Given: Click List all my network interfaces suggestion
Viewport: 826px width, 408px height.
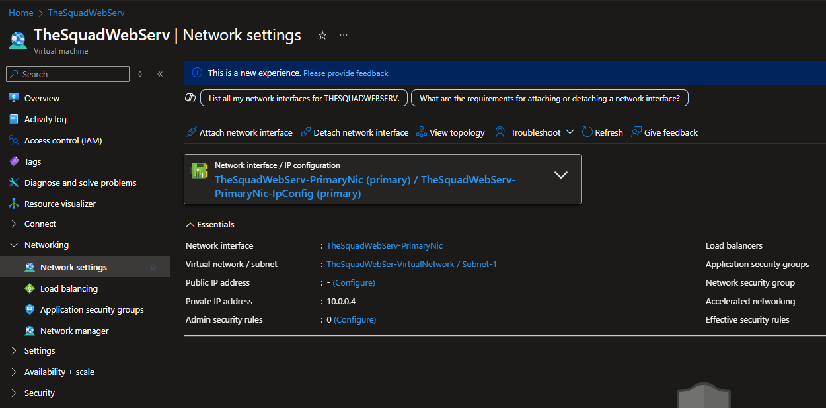Looking at the screenshot, I should tap(304, 98).
